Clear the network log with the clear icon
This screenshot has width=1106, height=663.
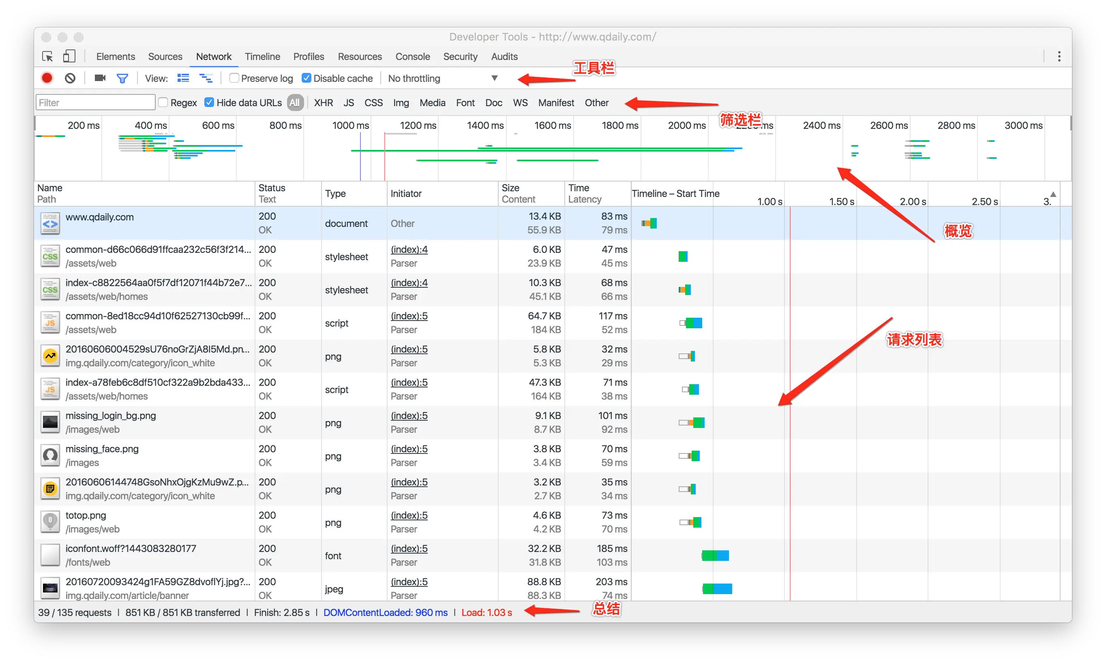click(70, 78)
